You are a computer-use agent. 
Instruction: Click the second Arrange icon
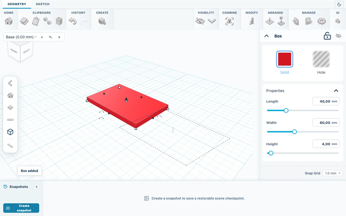(x=281, y=21)
